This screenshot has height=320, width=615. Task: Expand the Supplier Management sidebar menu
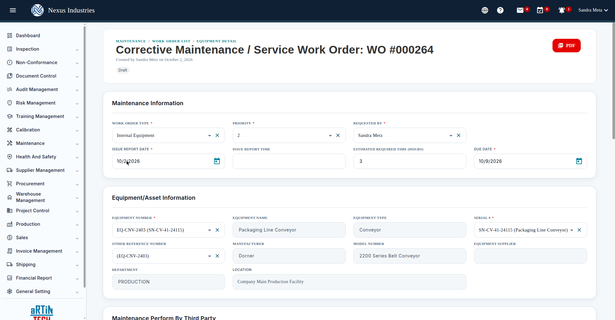[43, 170]
